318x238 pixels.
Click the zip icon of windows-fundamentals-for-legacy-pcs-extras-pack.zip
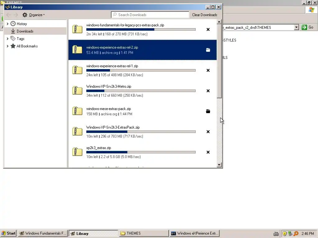coord(77,29)
